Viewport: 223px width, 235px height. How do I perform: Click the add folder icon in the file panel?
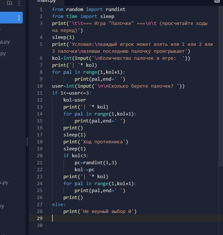10,3
